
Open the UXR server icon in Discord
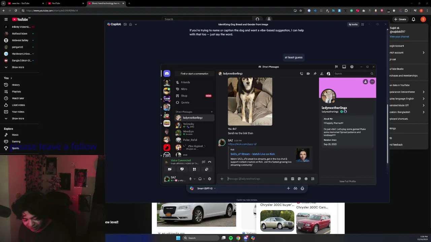coord(167,99)
